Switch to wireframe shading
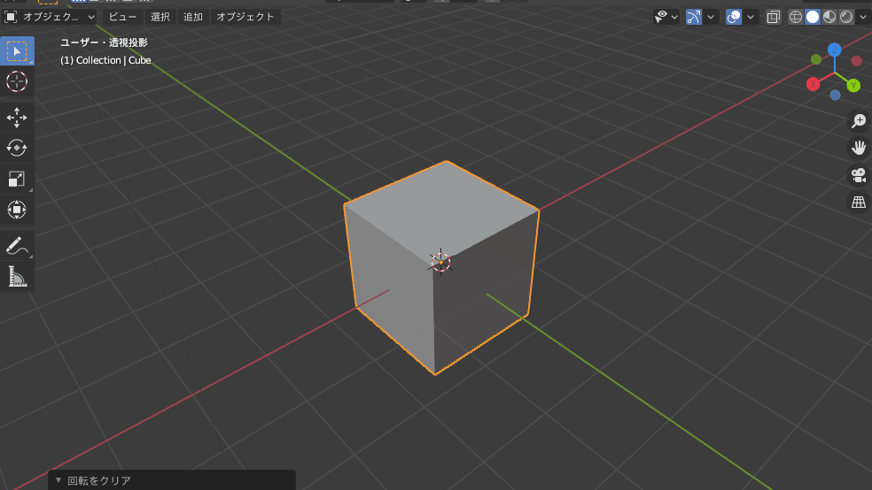 coord(796,17)
